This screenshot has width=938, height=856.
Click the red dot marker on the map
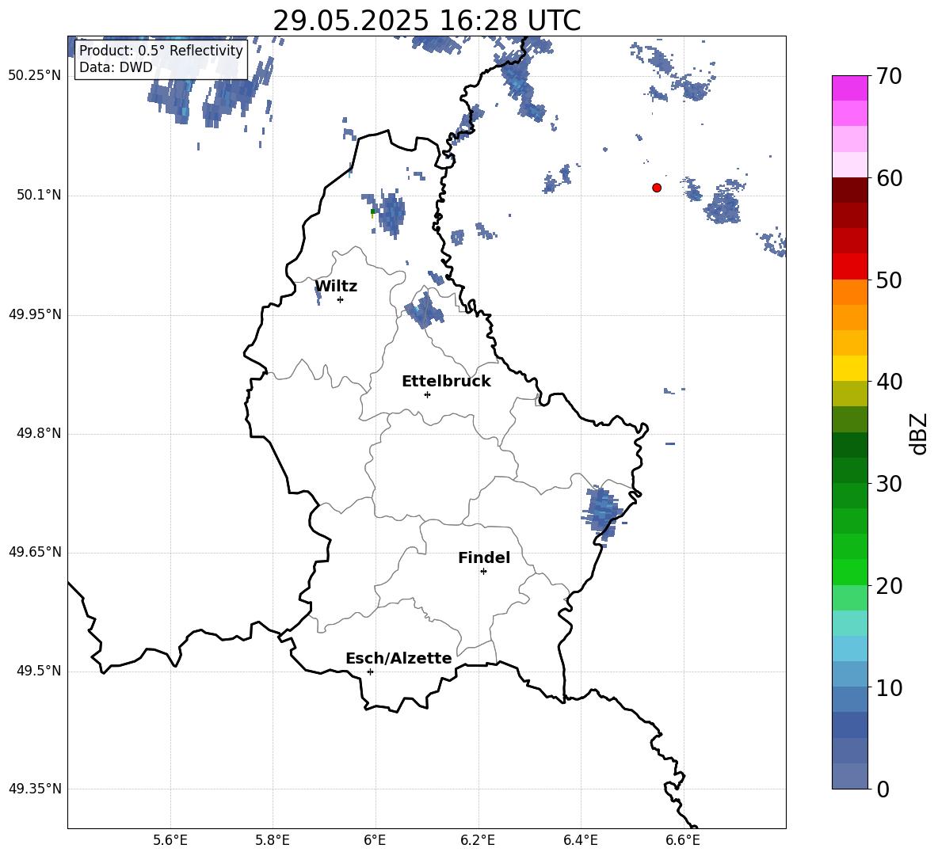coord(657,188)
